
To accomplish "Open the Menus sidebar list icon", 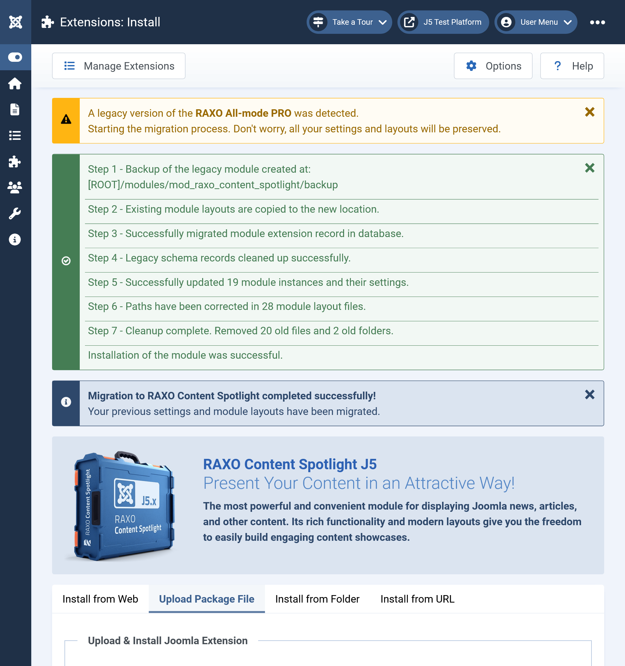I will [x=15, y=136].
